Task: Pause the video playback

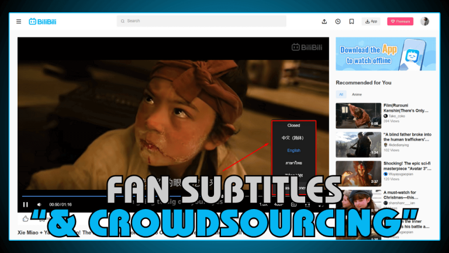Action: pyautogui.click(x=26, y=204)
